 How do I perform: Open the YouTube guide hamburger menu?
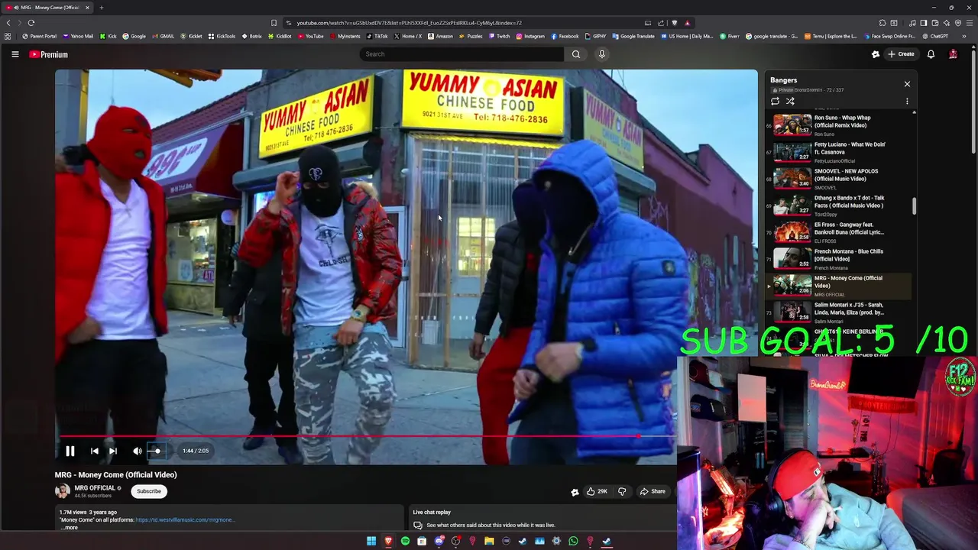tap(15, 54)
